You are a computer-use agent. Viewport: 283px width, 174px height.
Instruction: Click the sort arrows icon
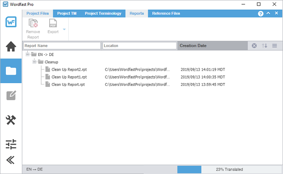click(x=264, y=46)
